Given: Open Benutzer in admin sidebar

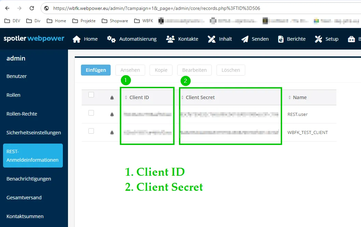Looking at the screenshot, I should point(17,76).
